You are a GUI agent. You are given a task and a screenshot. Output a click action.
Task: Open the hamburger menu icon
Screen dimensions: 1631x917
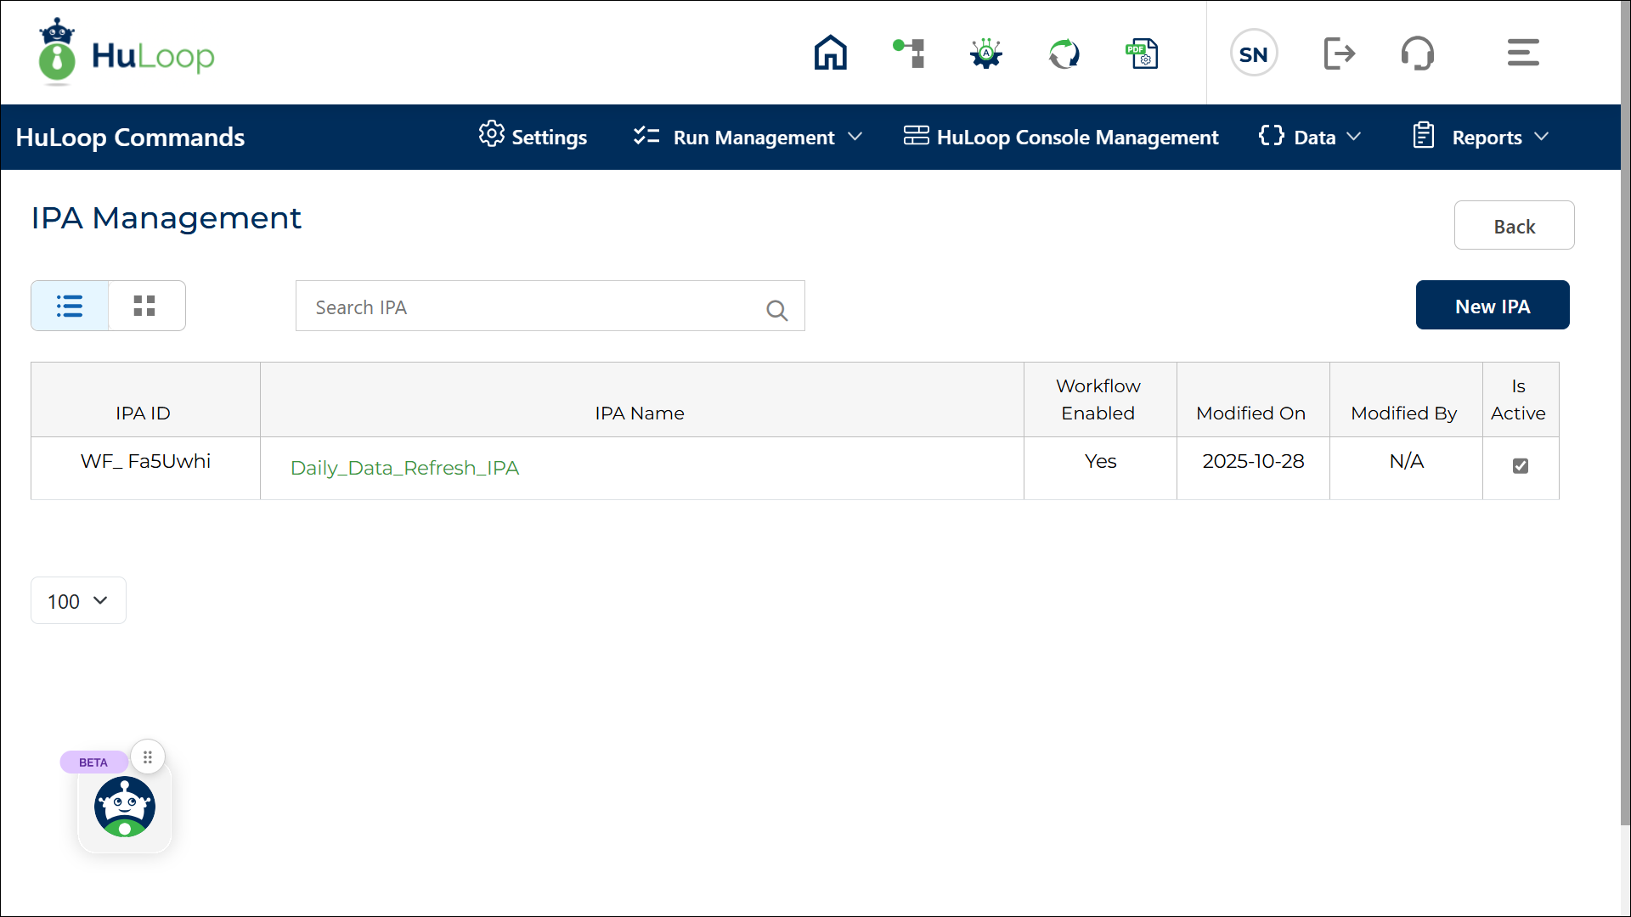pos(1522,53)
